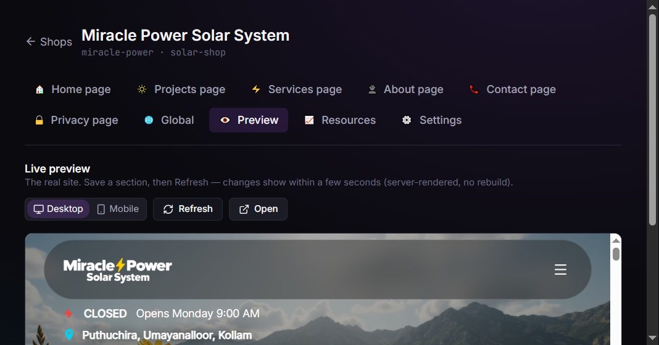
Task: Click the padlock icon on Privacy page
Action: tap(39, 120)
